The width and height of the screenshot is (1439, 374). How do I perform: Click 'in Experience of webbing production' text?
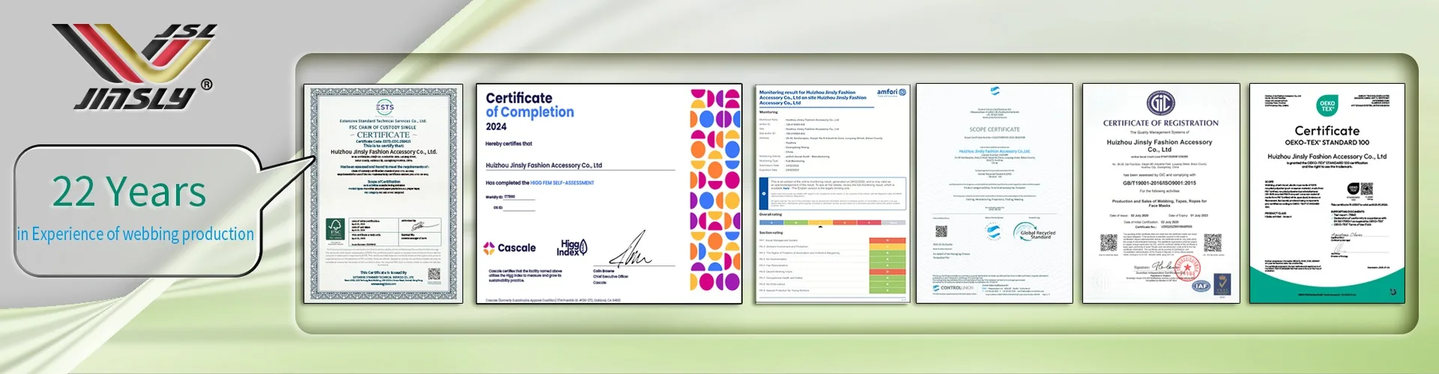[x=136, y=234]
